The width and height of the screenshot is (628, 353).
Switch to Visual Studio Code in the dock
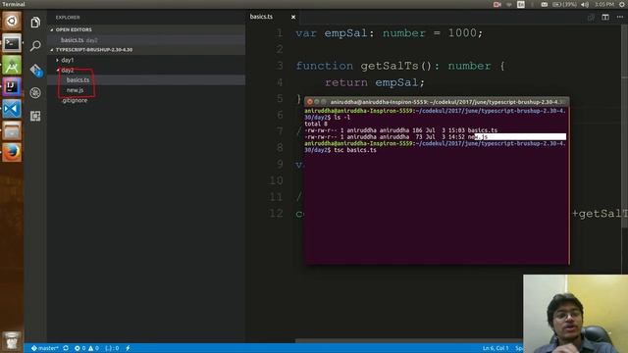click(x=12, y=109)
